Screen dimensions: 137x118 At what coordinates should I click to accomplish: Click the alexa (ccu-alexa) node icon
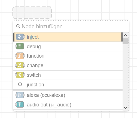point(20,95)
